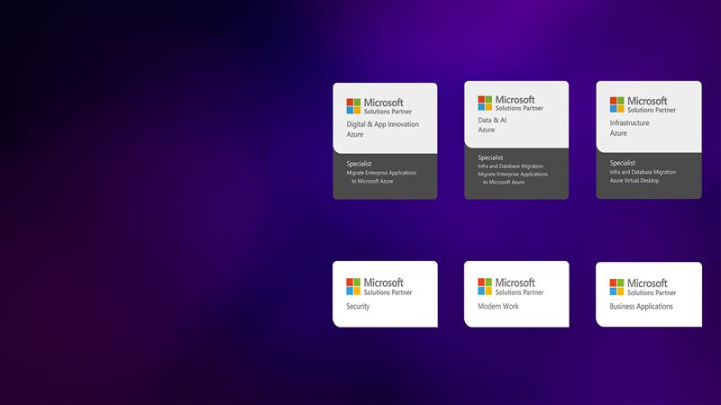The image size is (721, 405).
Task: Click the Microsoft logo on Security badge
Action: 354,286
